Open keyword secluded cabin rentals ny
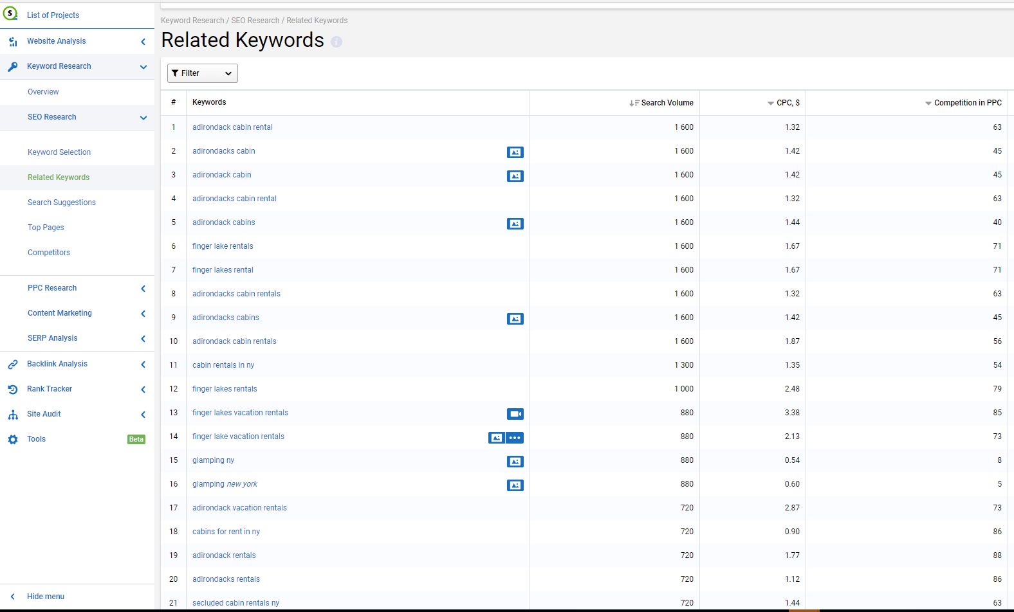The image size is (1014, 612). click(235, 603)
